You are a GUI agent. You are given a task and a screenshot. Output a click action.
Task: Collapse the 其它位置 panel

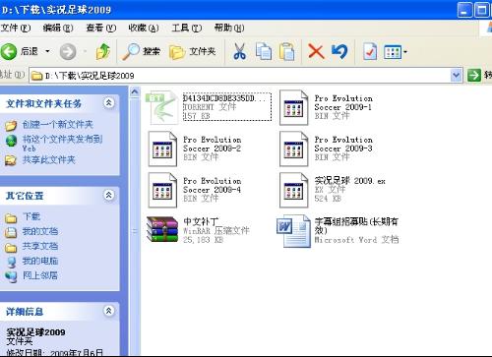click(109, 195)
